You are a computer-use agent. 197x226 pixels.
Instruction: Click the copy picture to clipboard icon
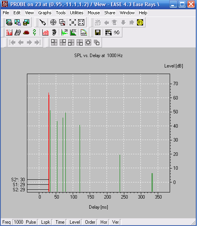tap(18, 22)
